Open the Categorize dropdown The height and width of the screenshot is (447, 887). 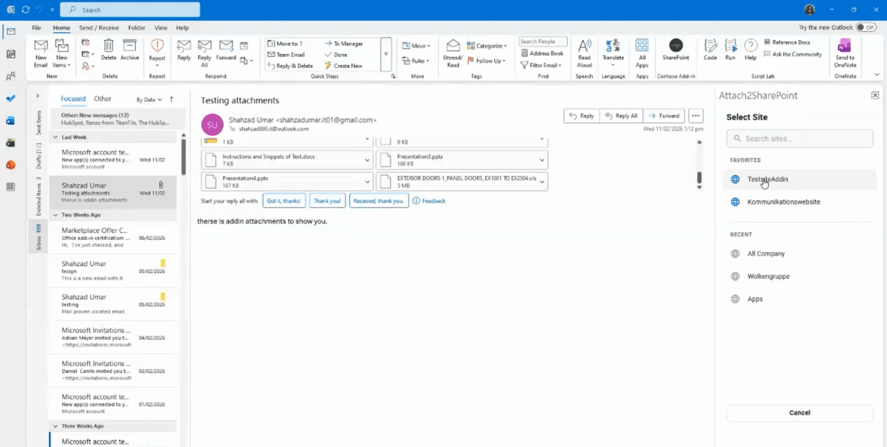487,46
